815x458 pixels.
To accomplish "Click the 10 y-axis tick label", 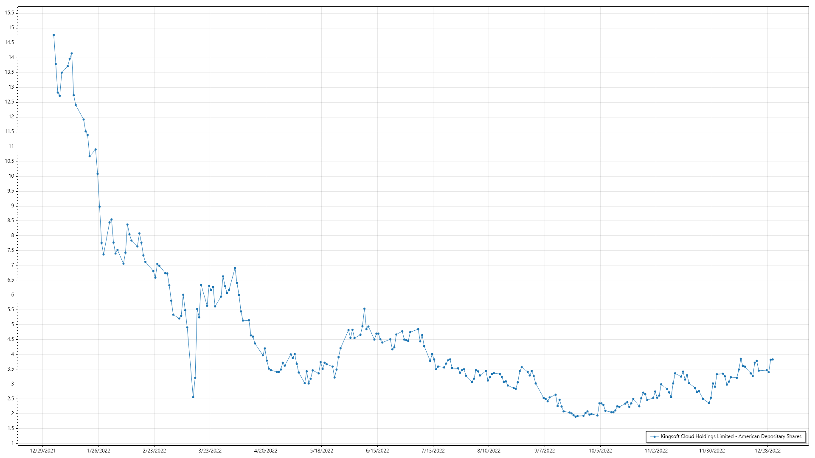I will (x=11, y=176).
